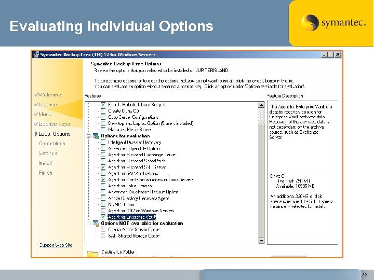
Task: Click Options NOT available for evaluation heading
Action: 142,223
